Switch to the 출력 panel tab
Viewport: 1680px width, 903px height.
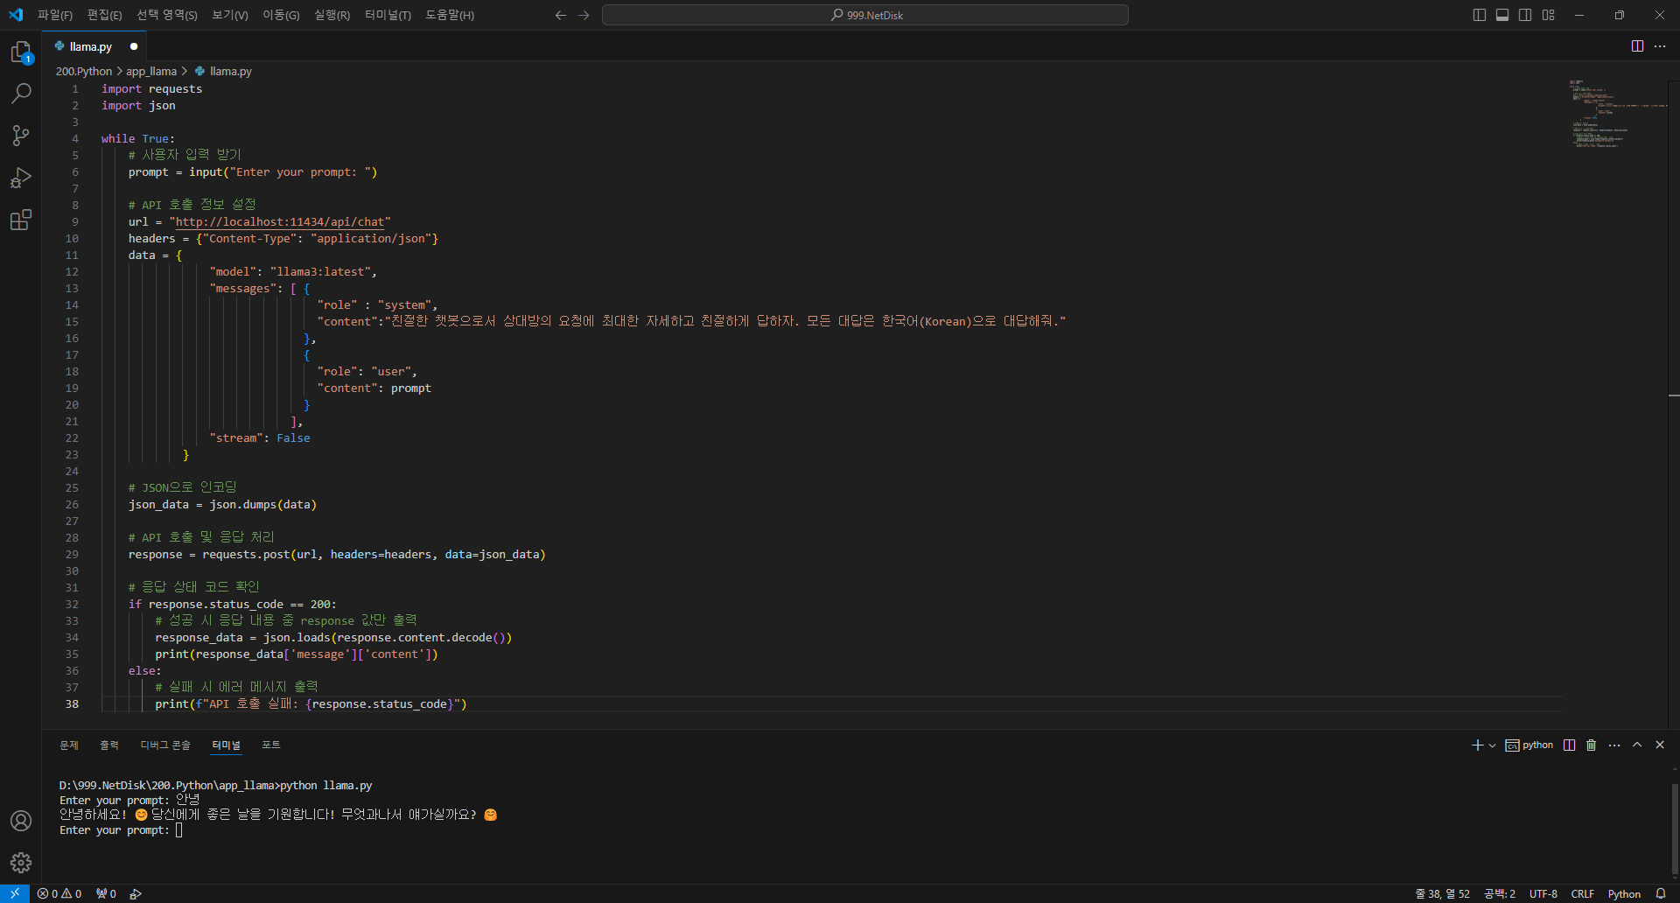point(109,745)
